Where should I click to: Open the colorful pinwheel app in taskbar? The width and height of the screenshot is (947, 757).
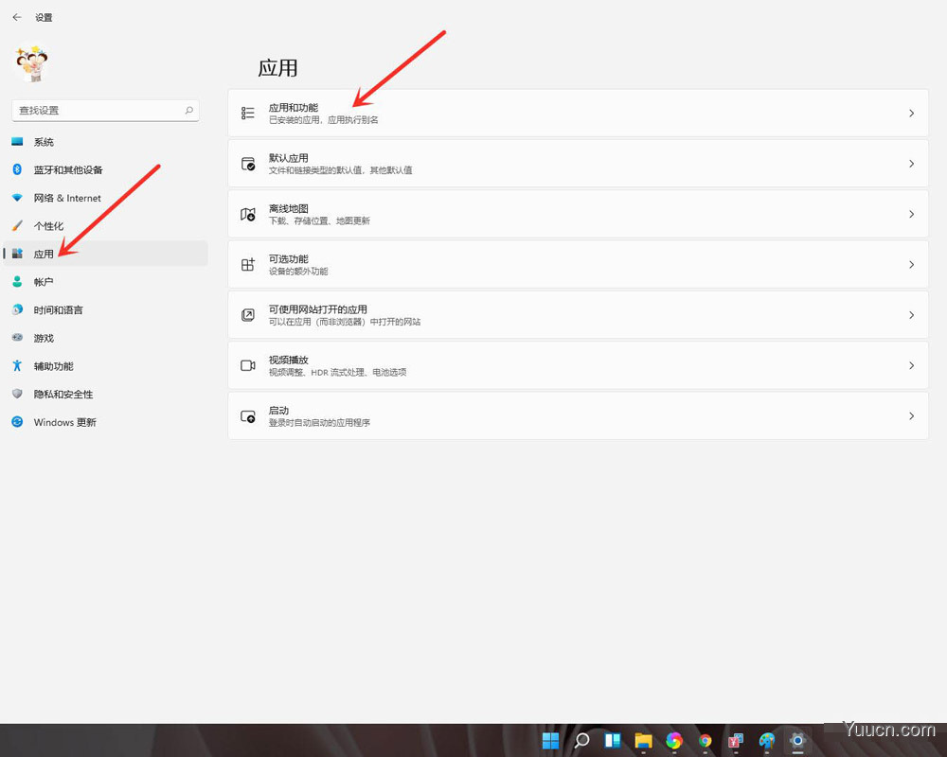[x=674, y=740]
